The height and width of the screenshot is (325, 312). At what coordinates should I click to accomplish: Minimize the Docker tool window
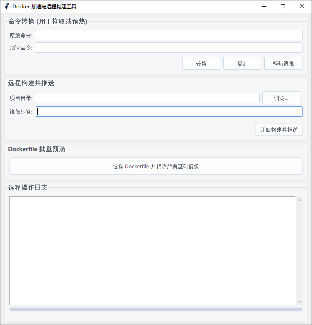[x=264, y=6]
